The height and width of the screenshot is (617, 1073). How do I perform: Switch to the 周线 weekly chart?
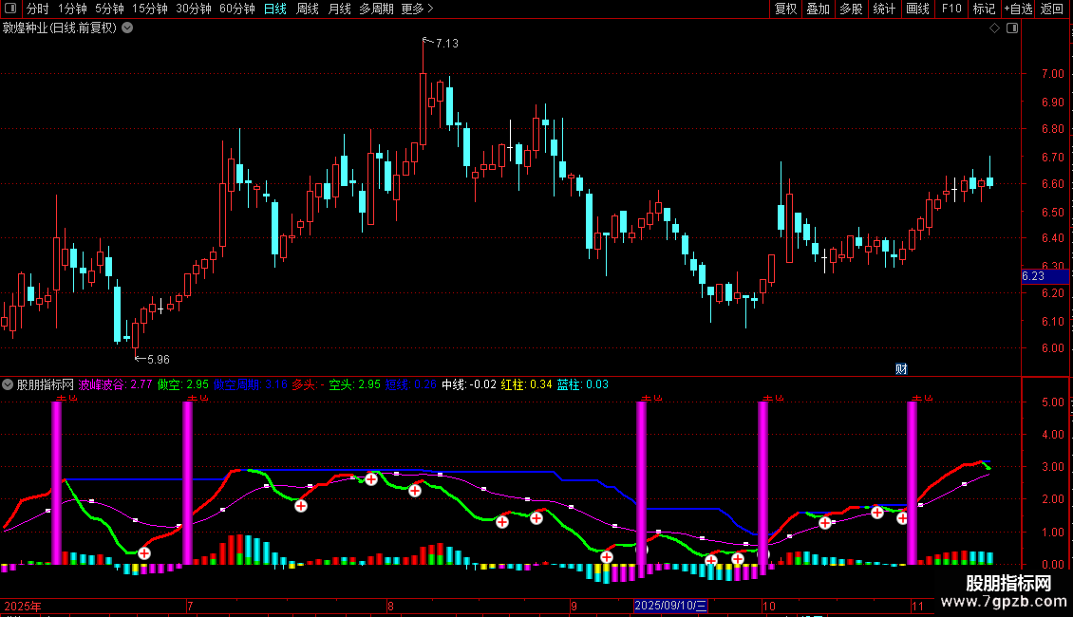[308, 9]
